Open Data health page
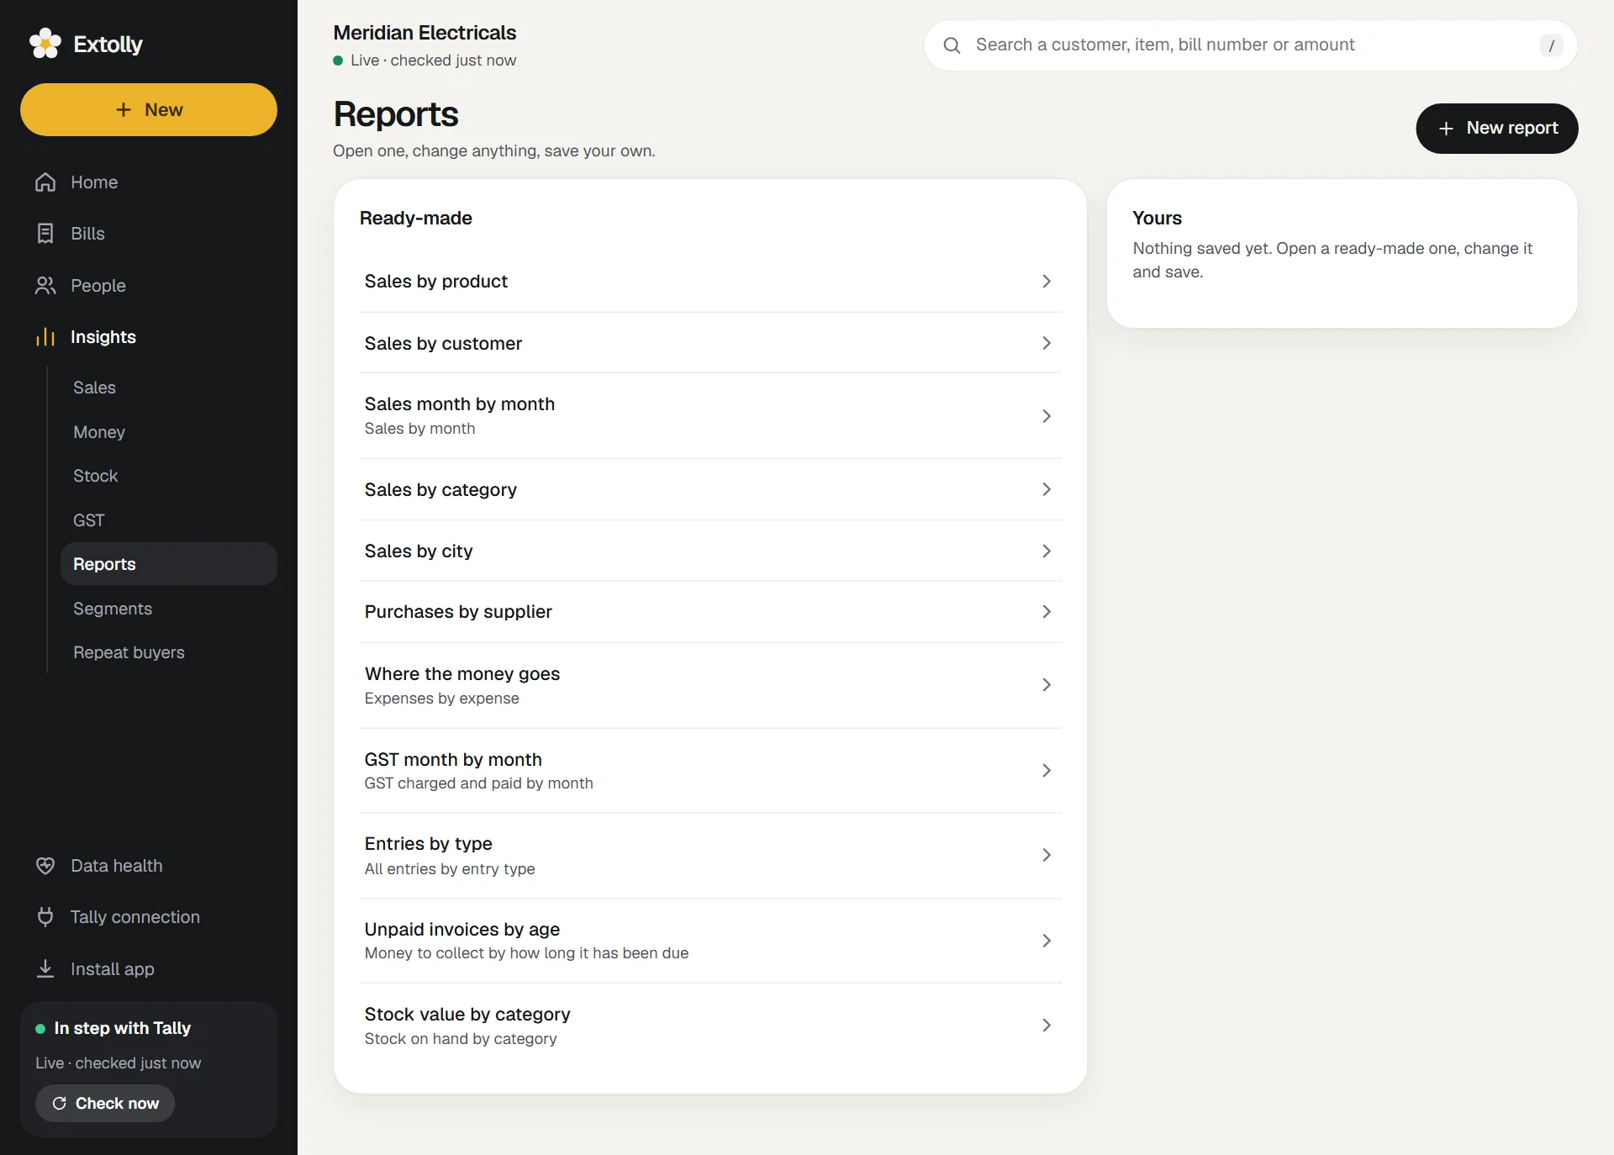This screenshot has height=1155, width=1614. 149,866
